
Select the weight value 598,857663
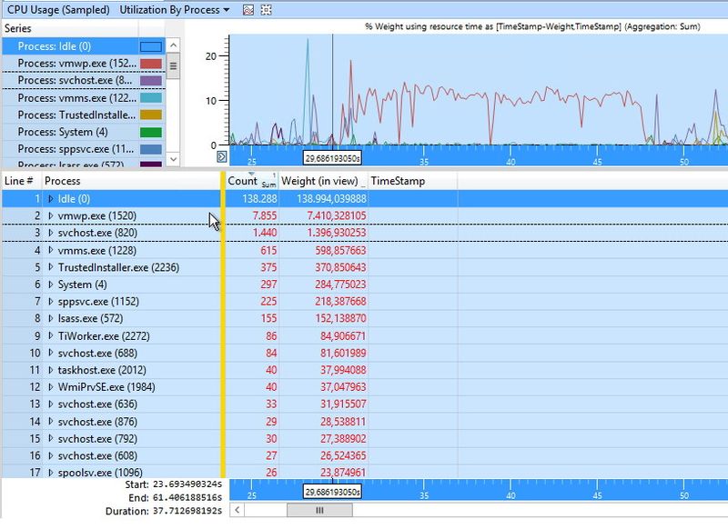coord(340,250)
